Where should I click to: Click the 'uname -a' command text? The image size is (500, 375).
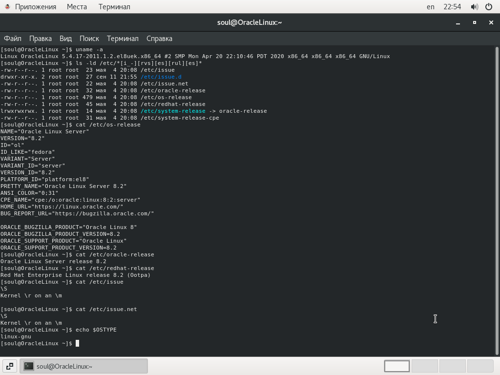click(89, 49)
